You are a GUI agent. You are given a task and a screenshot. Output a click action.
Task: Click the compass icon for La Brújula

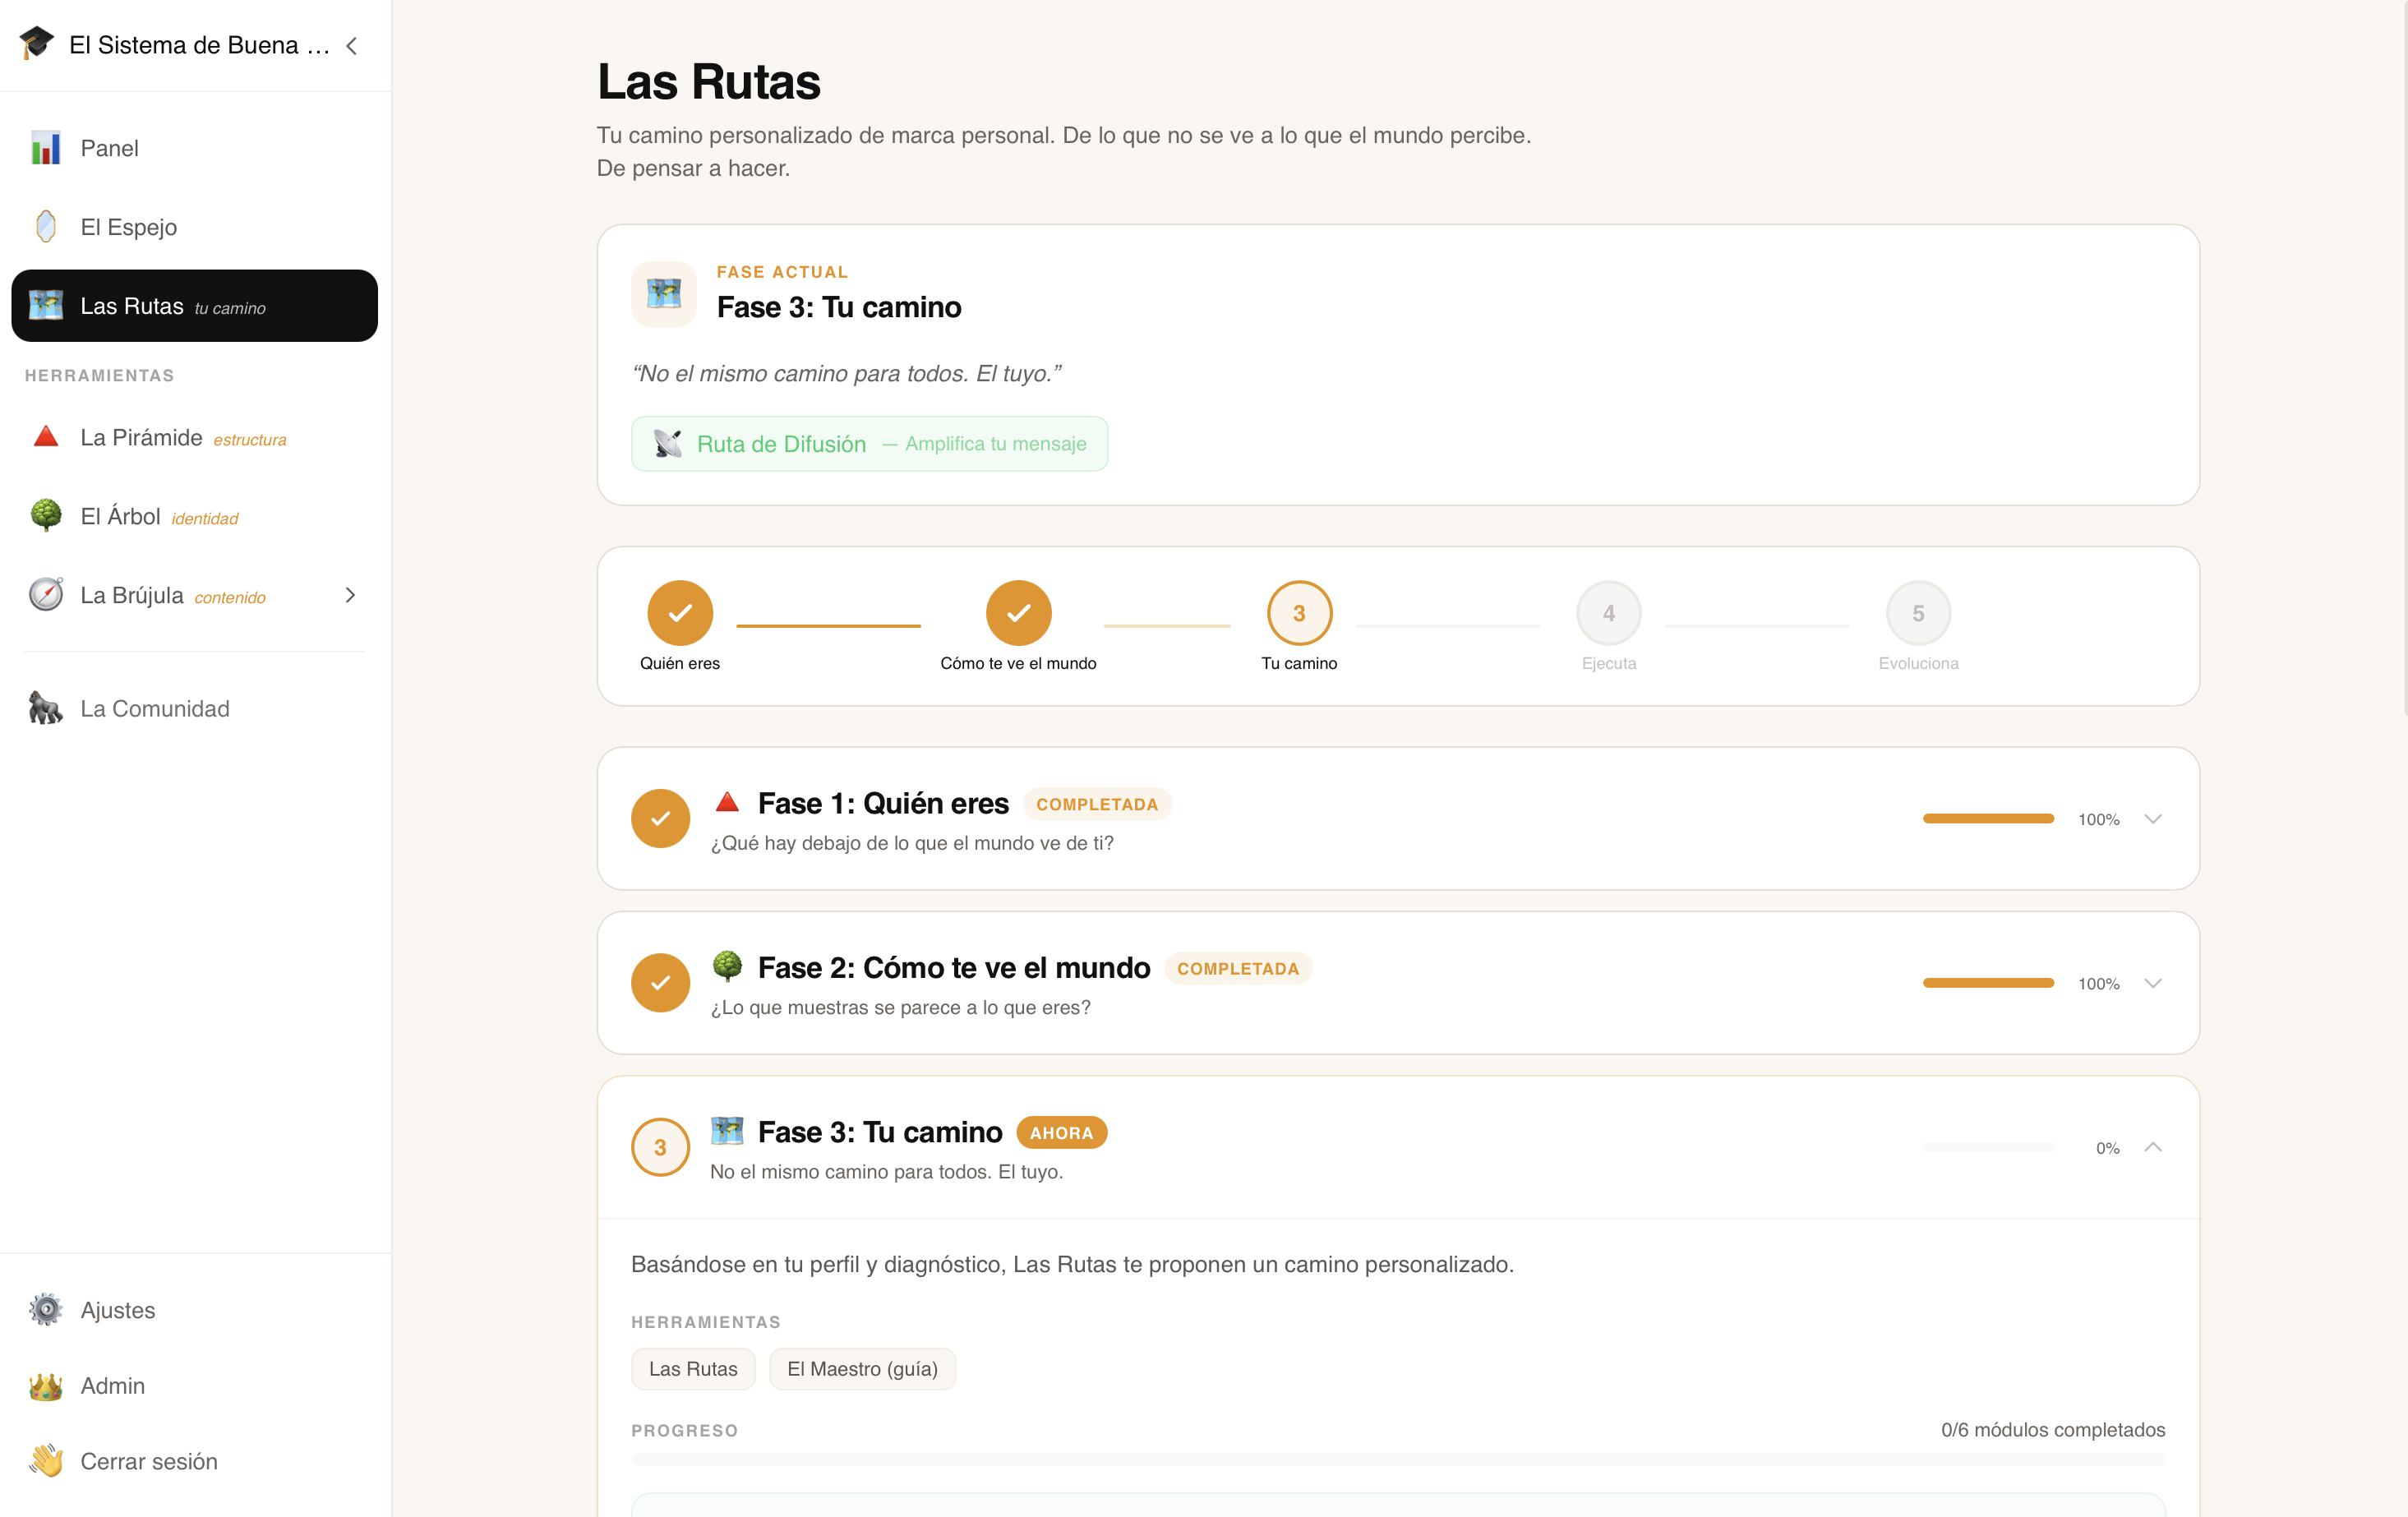[x=46, y=595]
